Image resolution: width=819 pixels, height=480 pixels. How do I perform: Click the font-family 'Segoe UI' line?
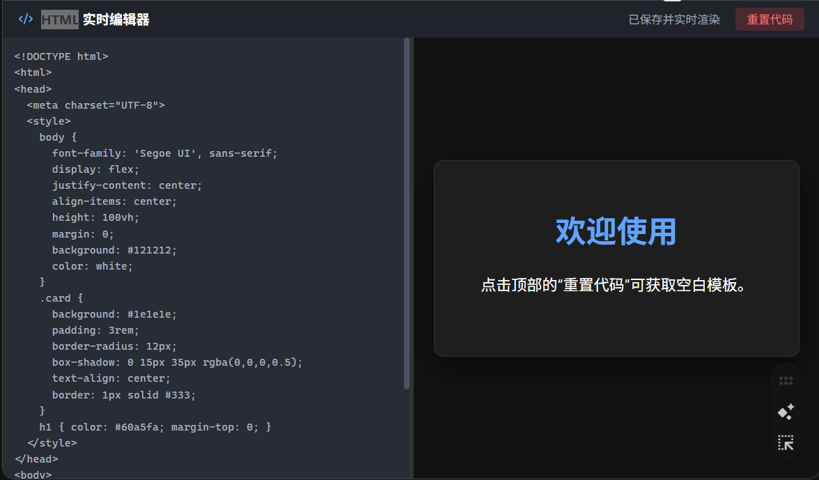(x=164, y=153)
